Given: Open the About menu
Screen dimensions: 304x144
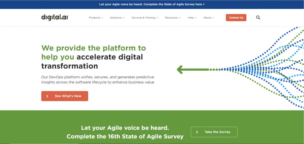Looking at the screenshot, I should point(209,18).
